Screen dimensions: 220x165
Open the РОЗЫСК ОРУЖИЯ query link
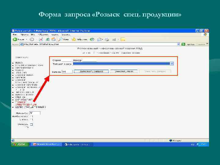tap(26, 85)
